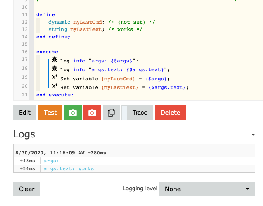This screenshot has width=263, height=206.
Task: Click line number 10 in the gutter
Action: [x=25, y=7]
